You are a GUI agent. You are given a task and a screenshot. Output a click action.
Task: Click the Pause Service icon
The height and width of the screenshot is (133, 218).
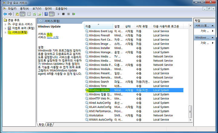point(68,14)
